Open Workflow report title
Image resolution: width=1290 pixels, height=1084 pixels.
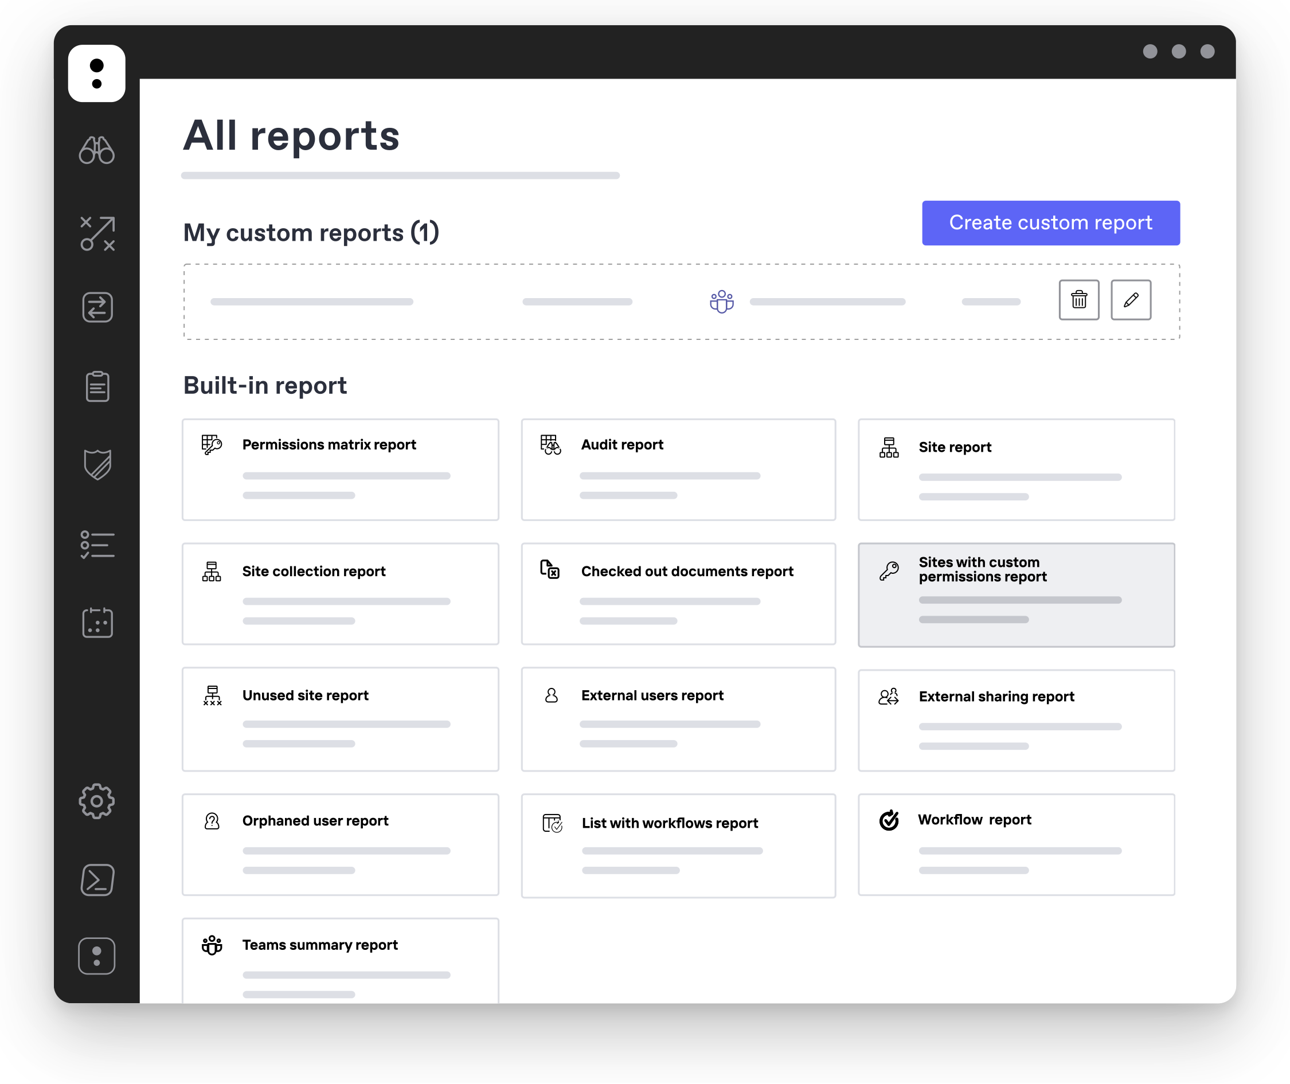pos(974,819)
